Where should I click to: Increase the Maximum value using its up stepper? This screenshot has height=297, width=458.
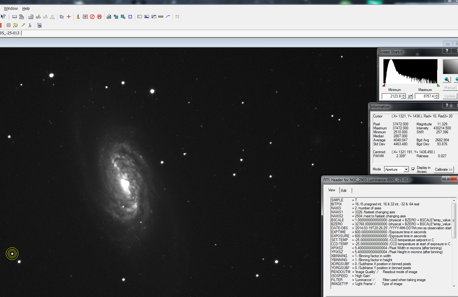click(x=437, y=95)
